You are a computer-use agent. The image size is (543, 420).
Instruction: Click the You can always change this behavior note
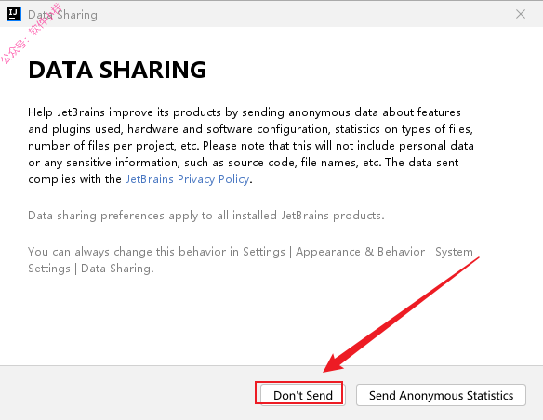250,260
